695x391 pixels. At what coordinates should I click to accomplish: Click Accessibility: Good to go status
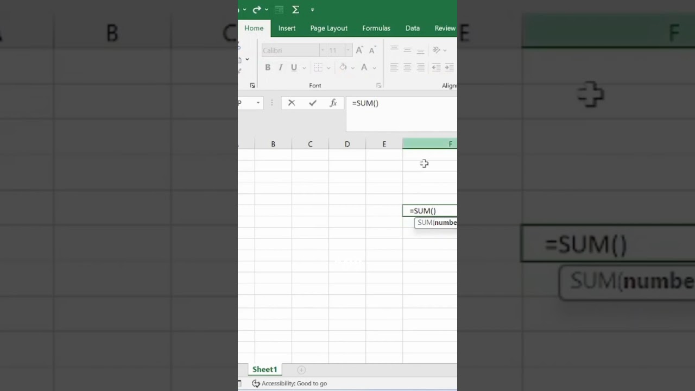click(294, 383)
